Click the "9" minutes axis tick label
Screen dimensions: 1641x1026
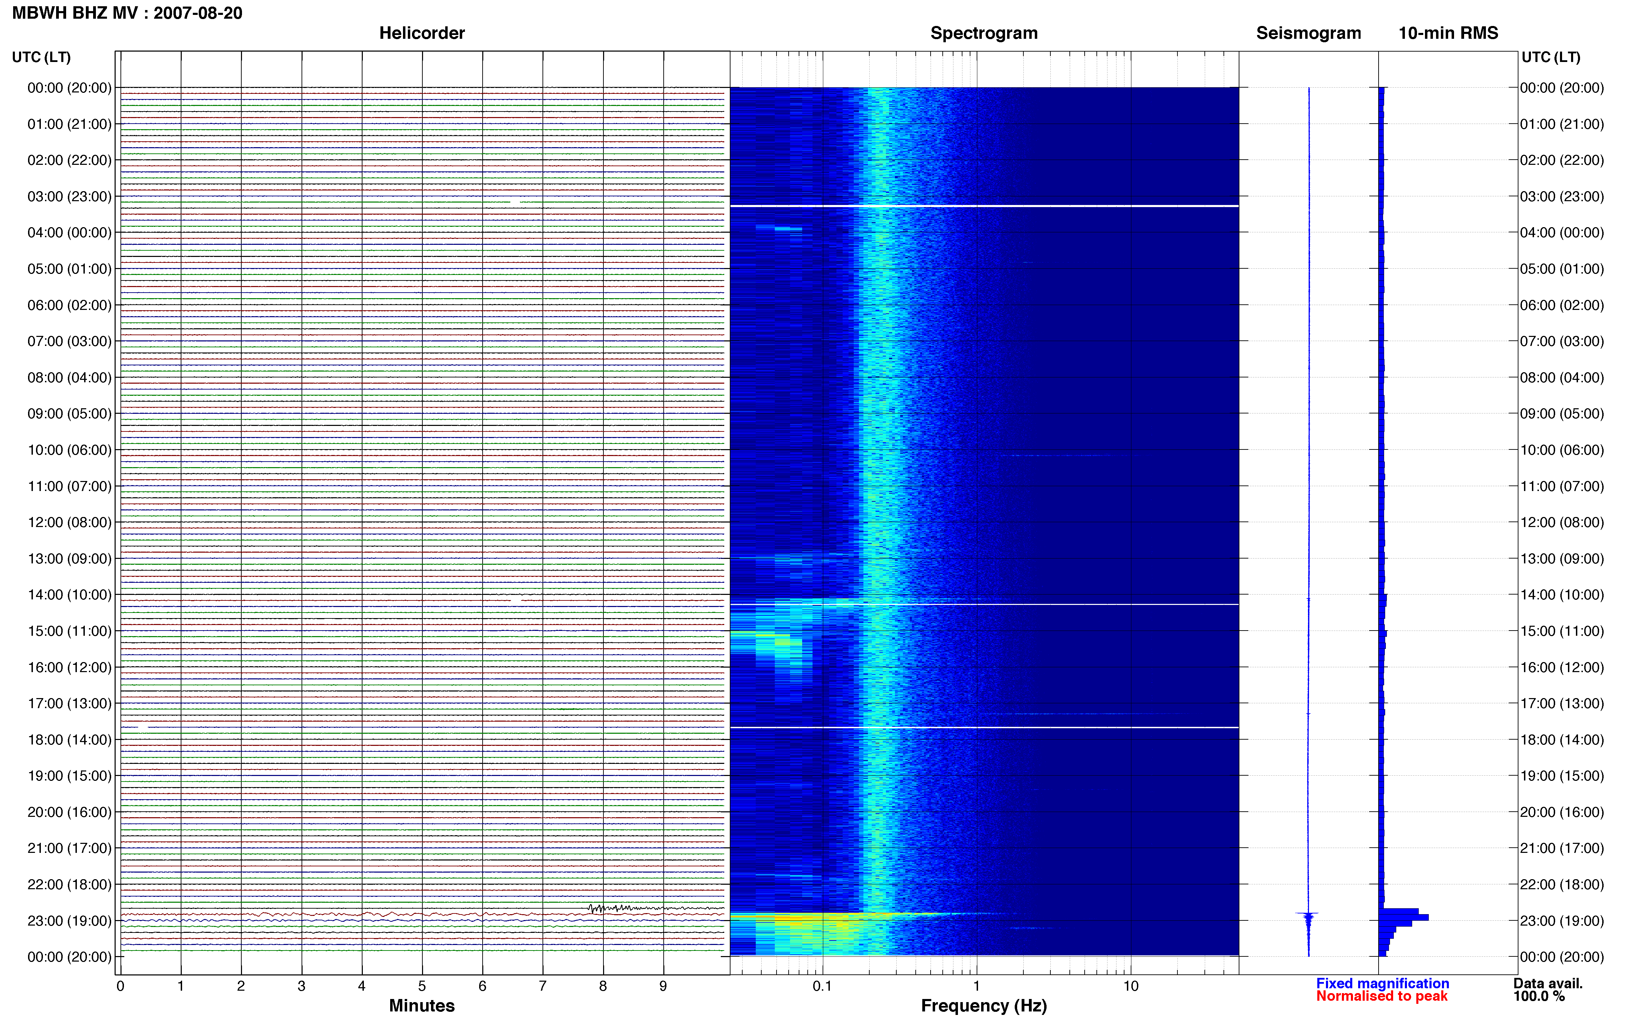tap(663, 986)
